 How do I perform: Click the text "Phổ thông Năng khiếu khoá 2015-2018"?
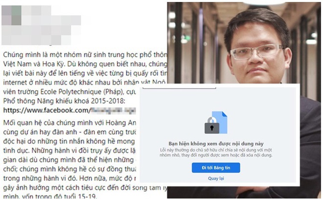coord(64,101)
